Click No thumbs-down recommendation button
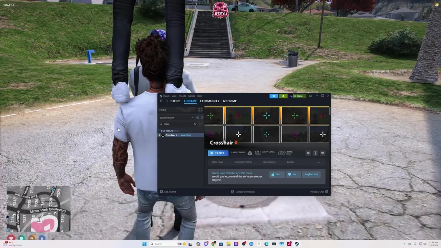Screen dimensions: 441x248 293,174
